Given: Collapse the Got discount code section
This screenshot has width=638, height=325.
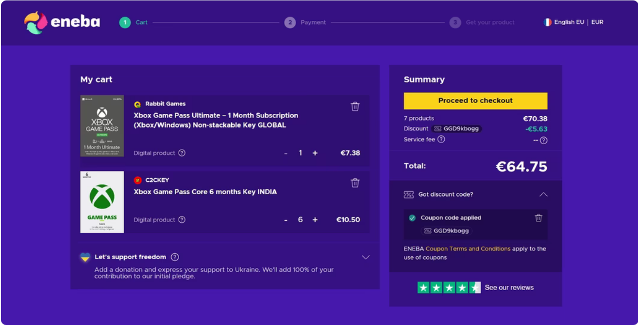Looking at the screenshot, I should (x=543, y=194).
